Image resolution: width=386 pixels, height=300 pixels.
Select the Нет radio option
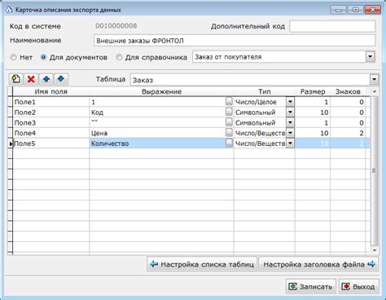pos(13,57)
